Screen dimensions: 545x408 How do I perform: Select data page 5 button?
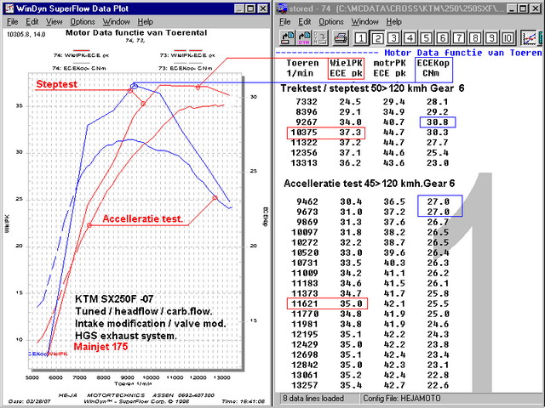pos(426,38)
